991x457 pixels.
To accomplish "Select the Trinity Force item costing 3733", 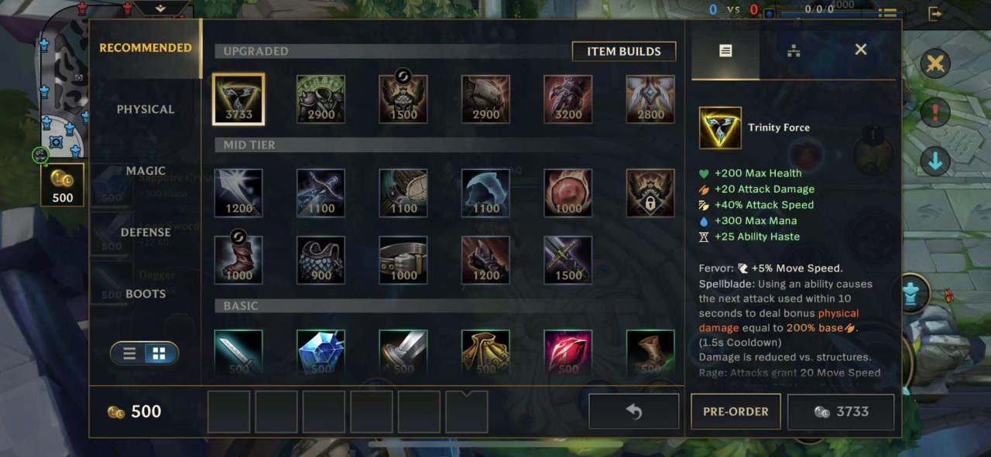I will click(x=238, y=99).
